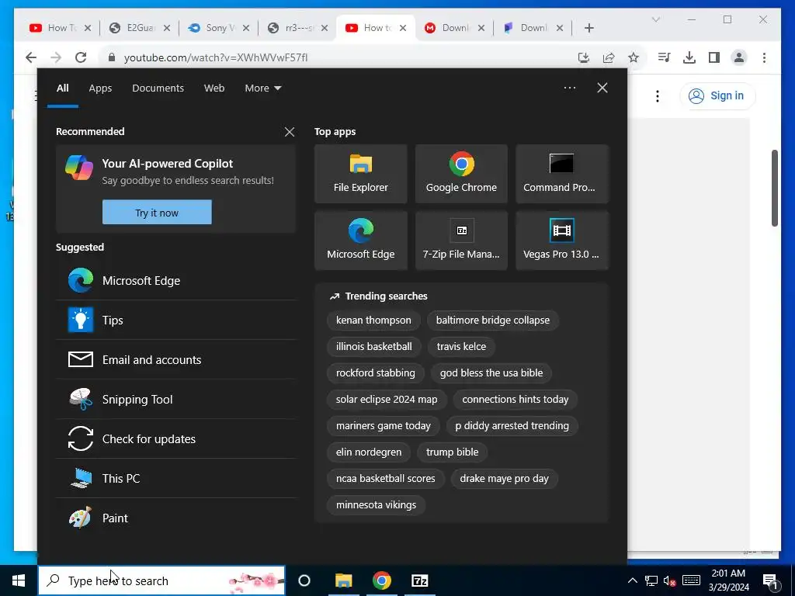This screenshot has width=795, height=596.
Task: Open Chrome tab search chevron
Action: (x=655, y=19)
